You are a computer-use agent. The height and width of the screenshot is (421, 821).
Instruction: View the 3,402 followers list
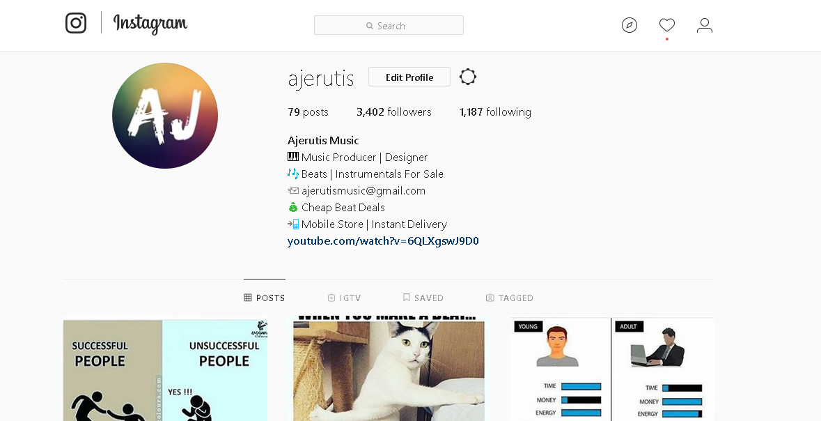393,112
